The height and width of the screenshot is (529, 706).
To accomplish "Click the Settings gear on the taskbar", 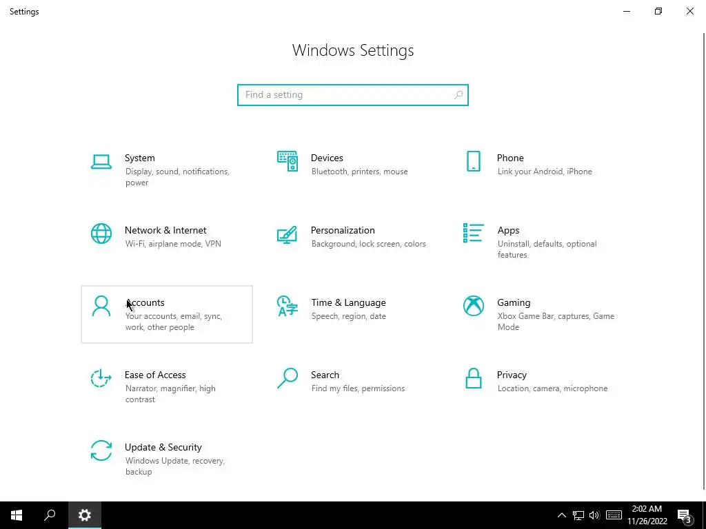I will point(85,515).
